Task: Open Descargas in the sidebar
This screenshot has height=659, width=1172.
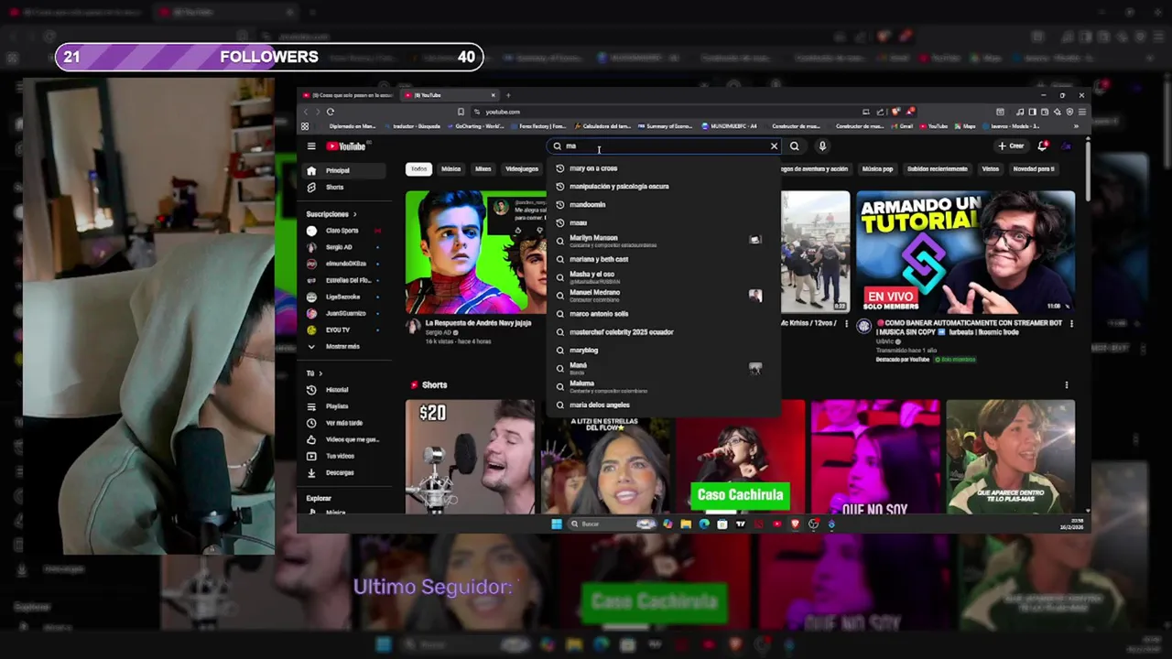Action: [x=342, y=472]
